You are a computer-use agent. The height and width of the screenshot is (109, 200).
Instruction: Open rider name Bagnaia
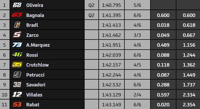[x=35, y=15]
